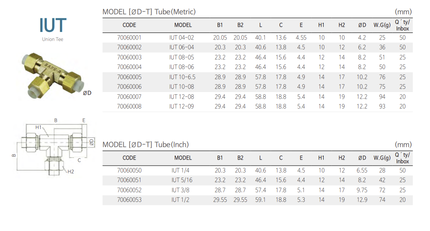Click code 70060053 cell

click(x=129, y=200)
